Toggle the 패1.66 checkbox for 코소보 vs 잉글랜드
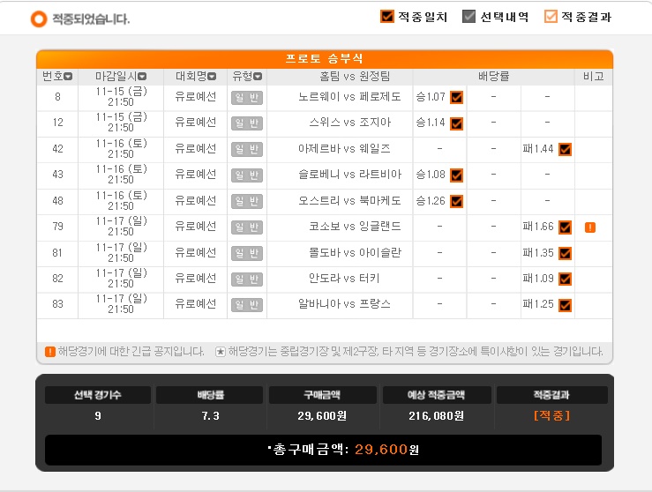Screen dimensions: 652x492 [x=565, y=227]
